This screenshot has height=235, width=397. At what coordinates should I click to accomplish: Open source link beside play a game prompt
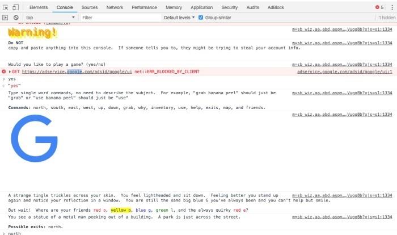(x=342, y=64)
